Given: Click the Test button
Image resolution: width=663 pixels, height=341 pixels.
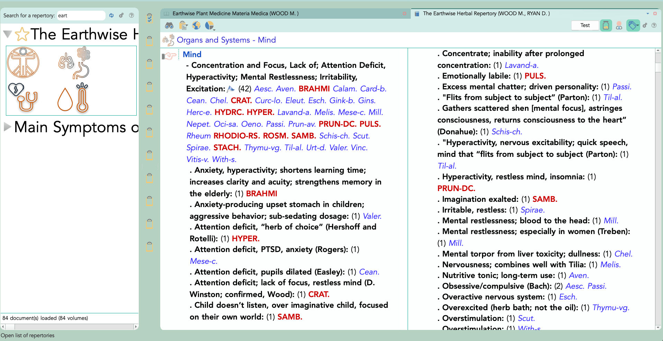Looking at the screenshot, I should point(585,25).
